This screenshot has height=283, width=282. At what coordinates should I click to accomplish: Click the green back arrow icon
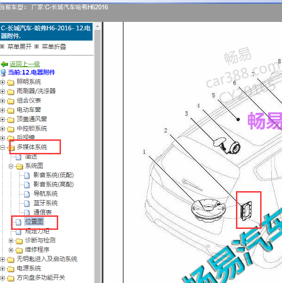point(4,64)
